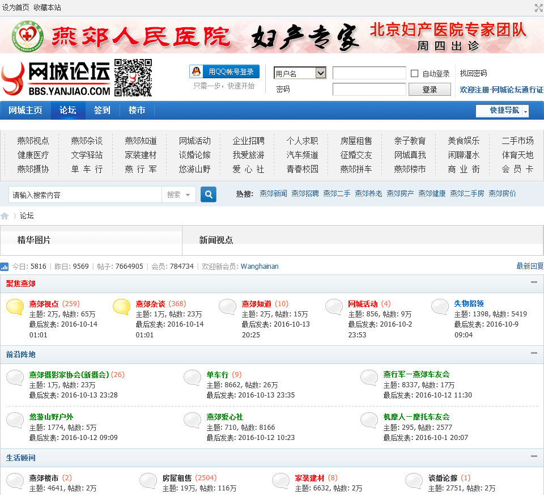Click the bubble icon beside 悠游山野户外
Image resolution: width=544 pixels, height=495 pixels.
pyautogui.click(x=15, y=420)
